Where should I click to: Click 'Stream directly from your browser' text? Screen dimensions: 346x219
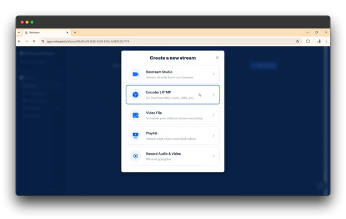pos(170,77)
